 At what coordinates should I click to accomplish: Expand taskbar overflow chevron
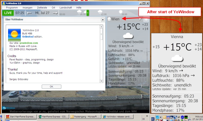[x=147, y=116]
